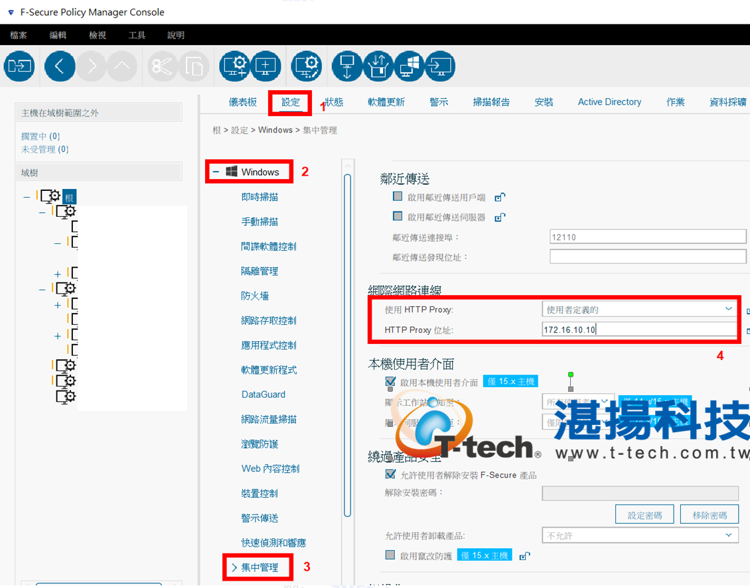This screenshot has height=588, width=750.
Task: Select the 根 root domain in the tree
Action: (69, 198)
